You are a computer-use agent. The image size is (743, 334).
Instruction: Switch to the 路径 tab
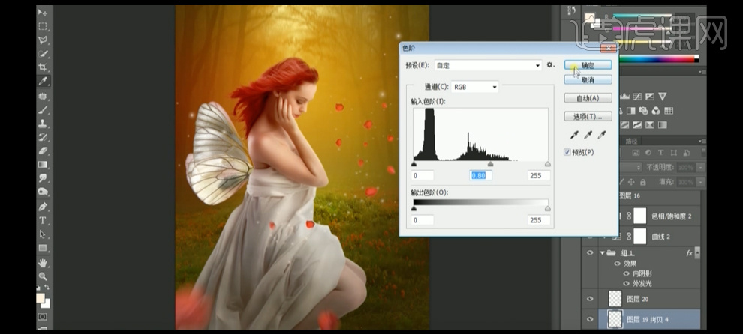632,141
